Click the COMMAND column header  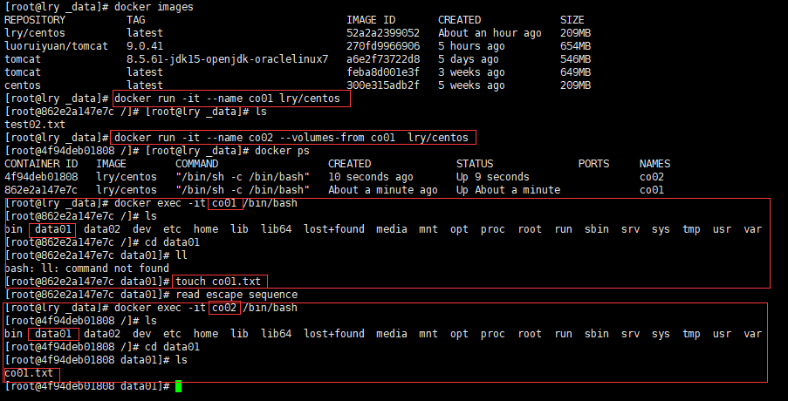tap(196, 164)
